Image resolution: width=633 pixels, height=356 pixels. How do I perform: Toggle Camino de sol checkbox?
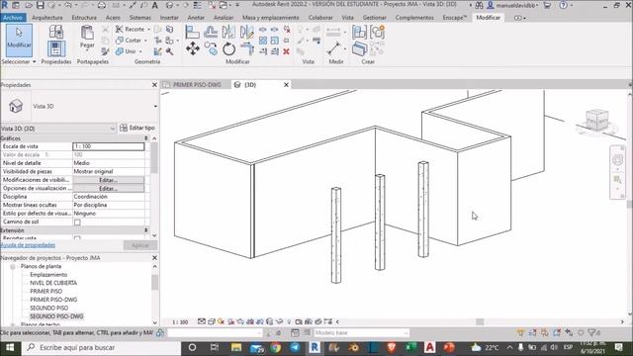[77, 222]
